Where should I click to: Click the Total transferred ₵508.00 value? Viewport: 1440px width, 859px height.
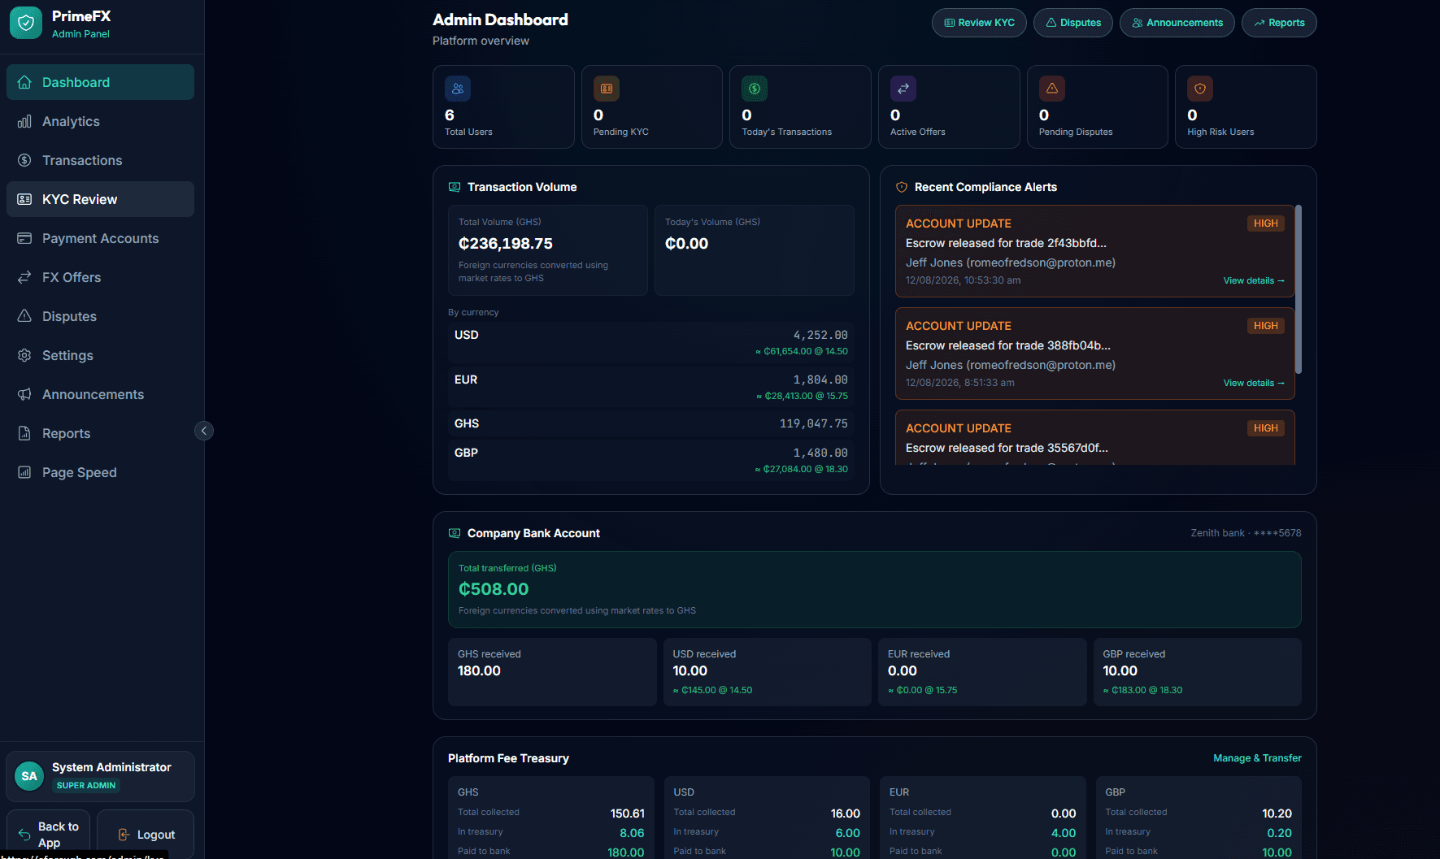494,589
